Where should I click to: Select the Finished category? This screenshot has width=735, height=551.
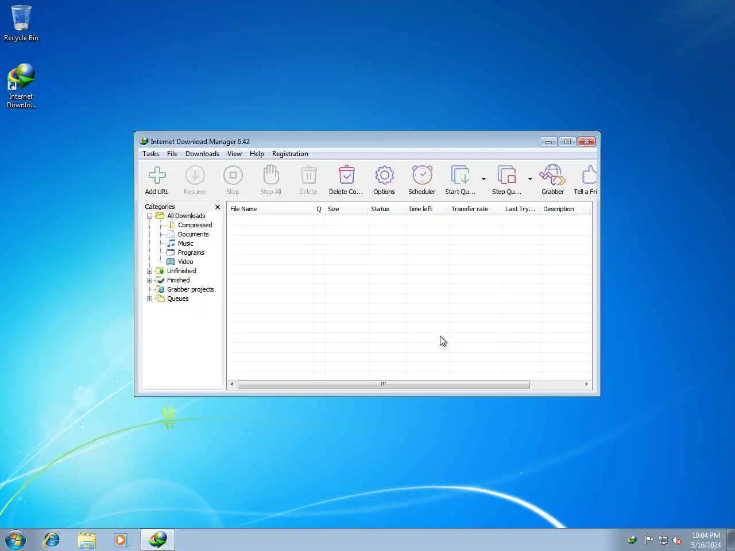tap(178, 280)
